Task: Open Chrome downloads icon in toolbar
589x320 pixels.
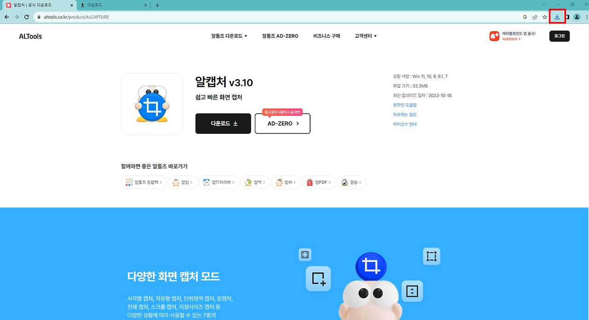Action: click(557, 17)
